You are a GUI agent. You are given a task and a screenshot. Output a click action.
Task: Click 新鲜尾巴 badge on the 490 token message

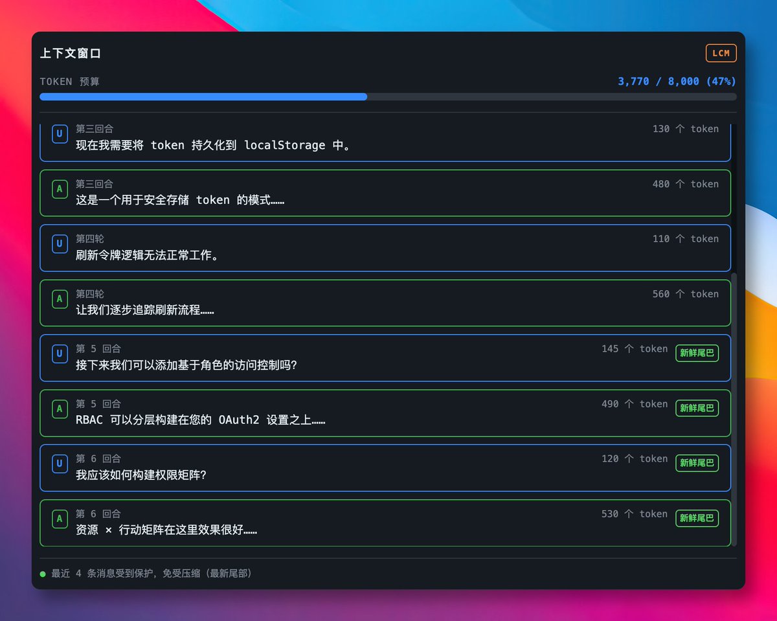pos(697,408)
